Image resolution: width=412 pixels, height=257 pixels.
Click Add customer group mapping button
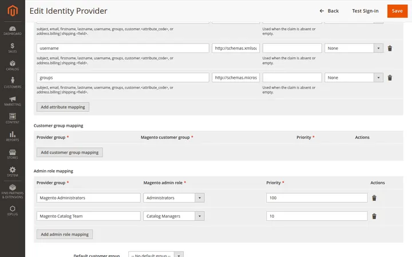coord(70,152)
